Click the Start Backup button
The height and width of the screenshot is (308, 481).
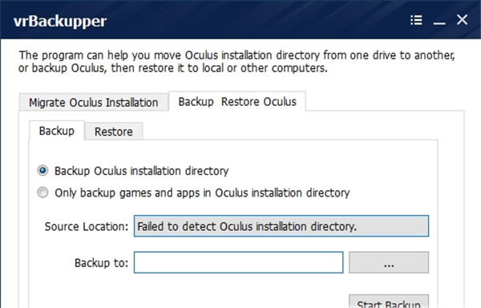point(389,302)
